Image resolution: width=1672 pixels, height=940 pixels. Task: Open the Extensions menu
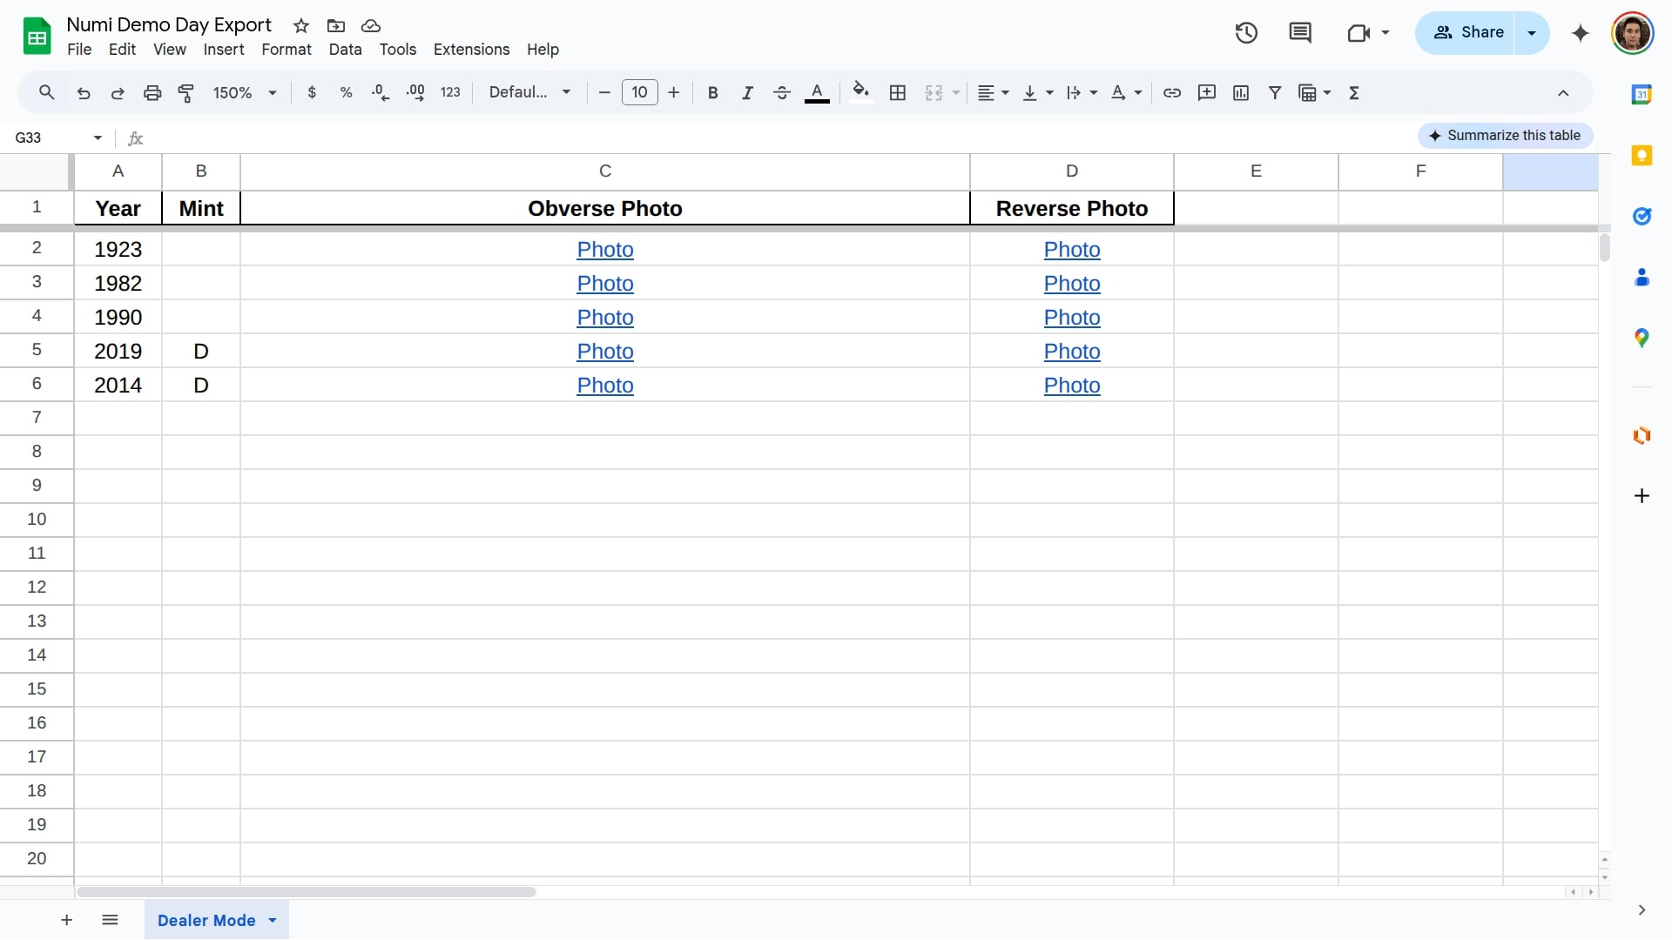tap(471, 50)
